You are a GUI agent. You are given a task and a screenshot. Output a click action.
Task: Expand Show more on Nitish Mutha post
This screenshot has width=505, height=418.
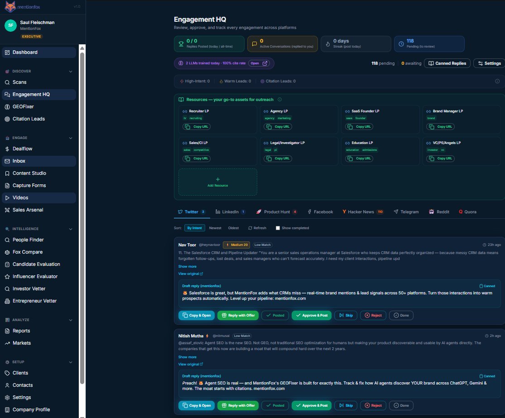point(188,357)
